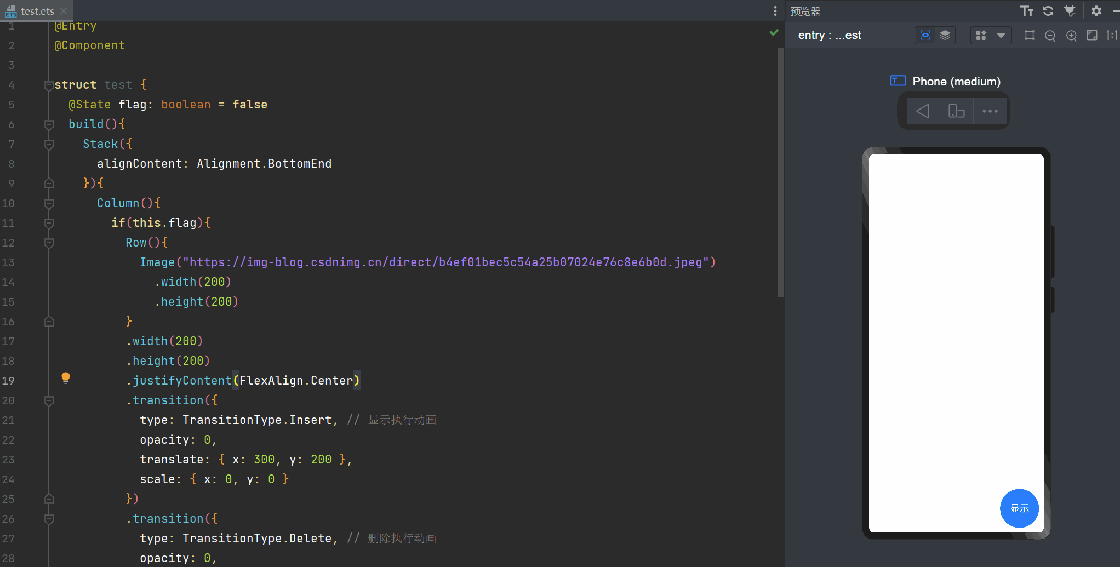
Task: Click the Phone (medium) label
Action: (956, 82)
